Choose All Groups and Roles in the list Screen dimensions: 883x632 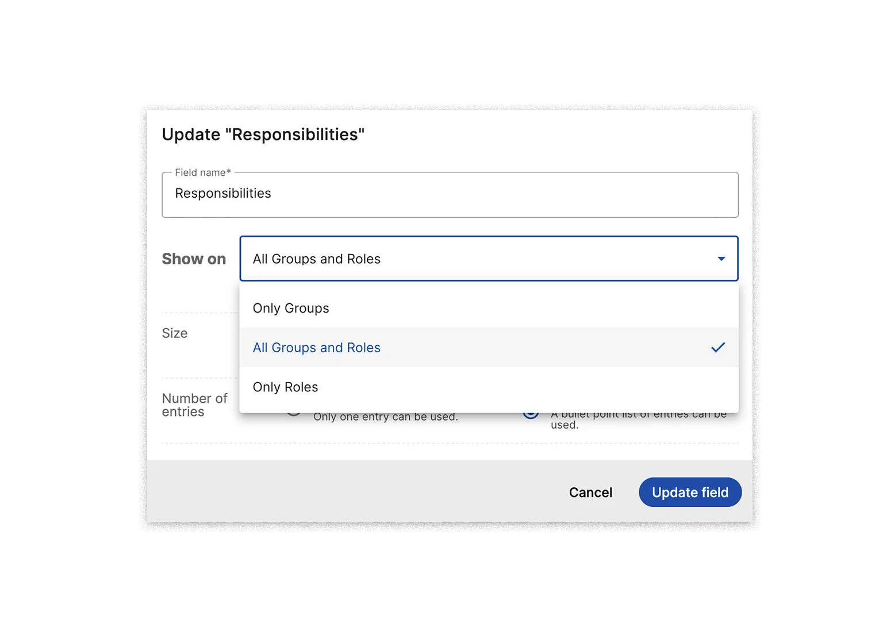[317, 348]
